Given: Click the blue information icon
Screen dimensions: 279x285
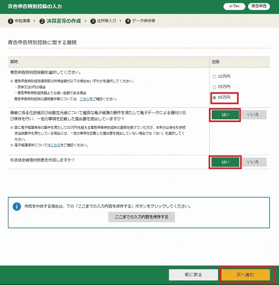Looking at the screenshot, I should [17, 207].
